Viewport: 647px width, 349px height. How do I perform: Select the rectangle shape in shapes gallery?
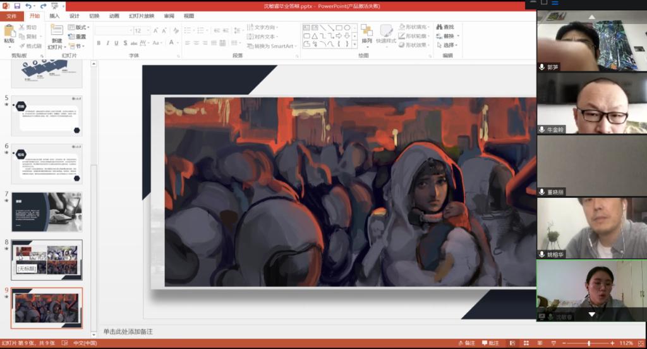339,28
